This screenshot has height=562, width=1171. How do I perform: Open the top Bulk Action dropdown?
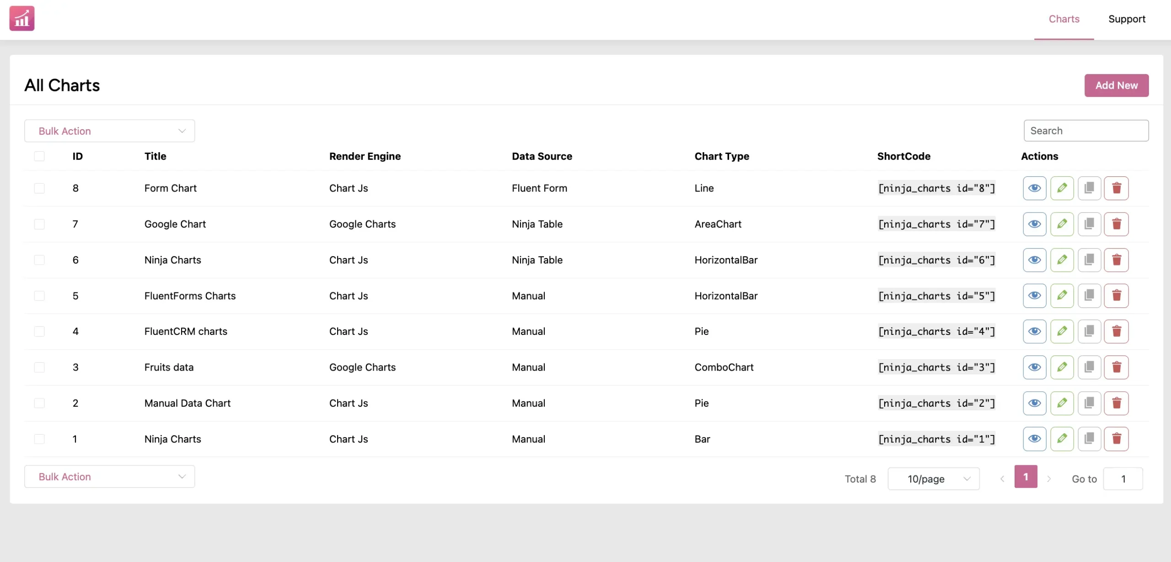(109, 131)
